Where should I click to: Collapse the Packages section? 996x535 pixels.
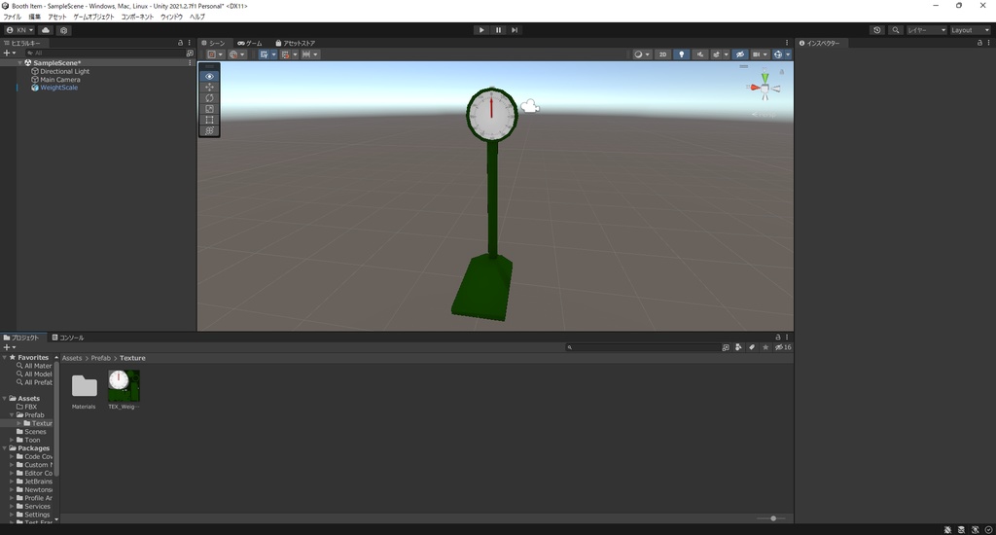pyautogui.click(x=5, y=448)
